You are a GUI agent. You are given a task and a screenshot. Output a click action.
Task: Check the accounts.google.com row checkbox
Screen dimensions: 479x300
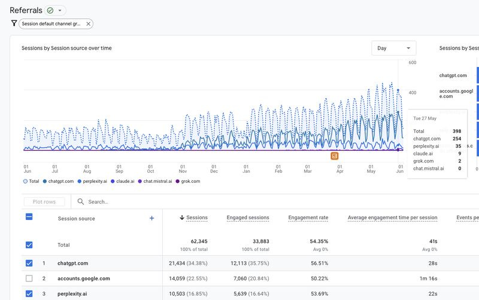(x=29, y=278)
